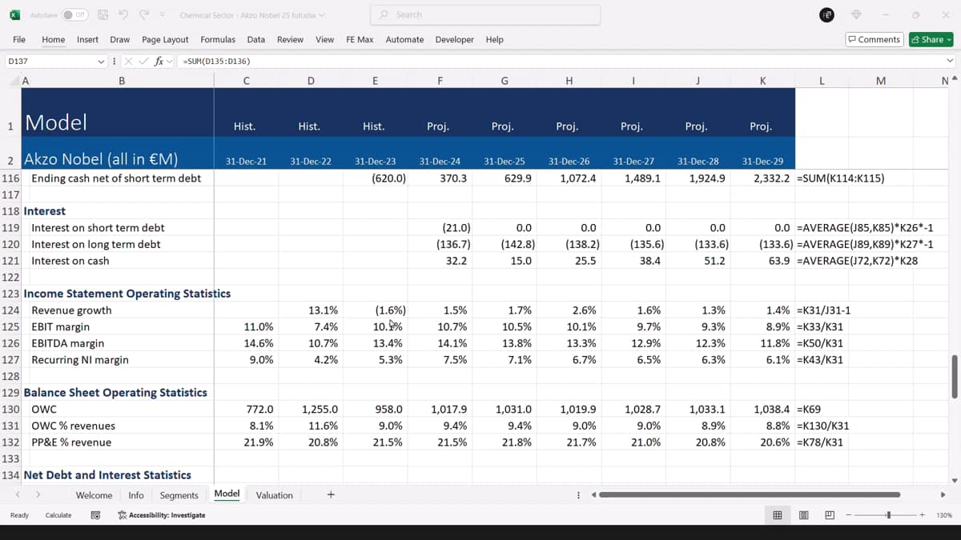
Task: Click the macro recording status bar icon
Action: [x=95, y=515]
